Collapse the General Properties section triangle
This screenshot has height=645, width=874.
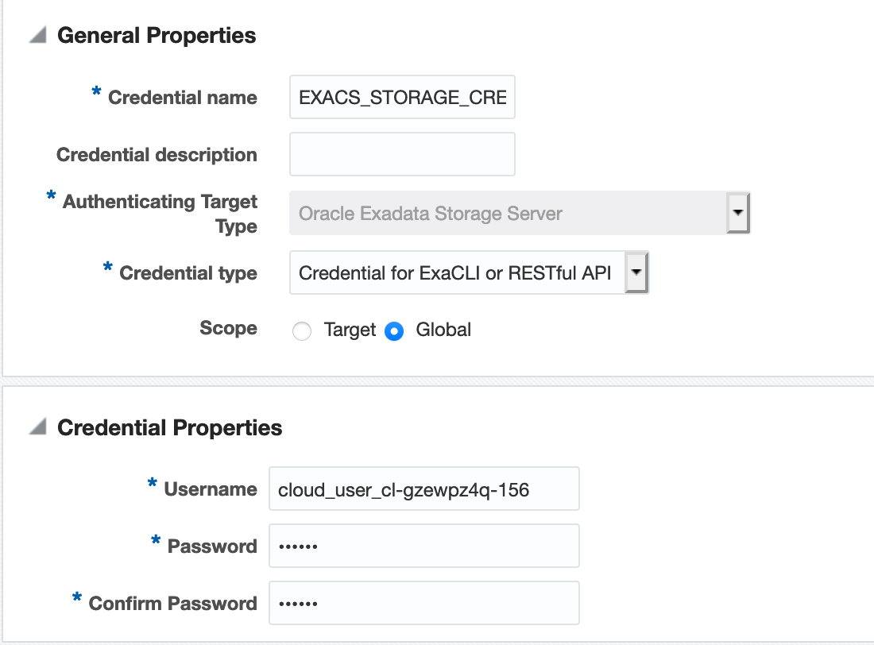37,36
